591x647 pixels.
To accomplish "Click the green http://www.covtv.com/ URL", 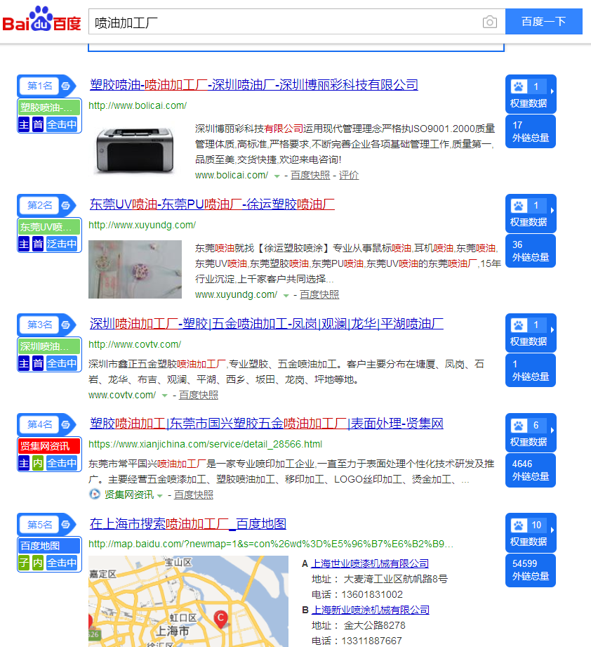I will pyautogui.click(x=135, y=344).
